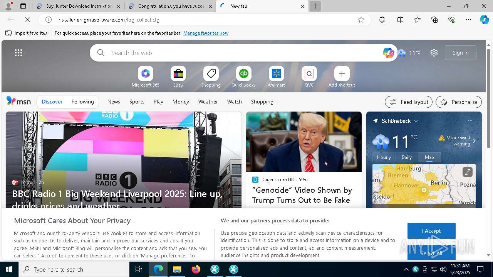Open Copilot search icon in search box
Screen dimensions: 493x277
point(388,53)
